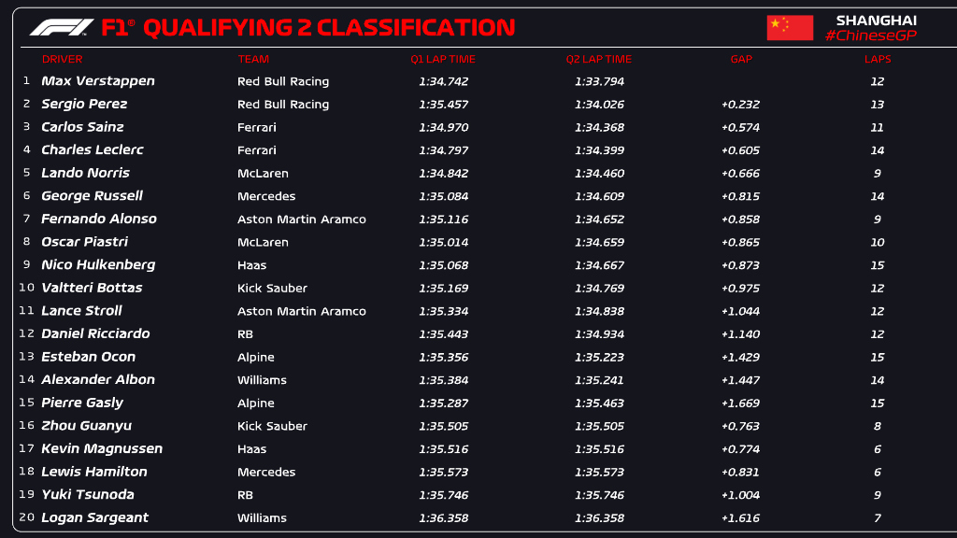Click the LAPS column header
The image size is (957, 538).
(878, 59)
